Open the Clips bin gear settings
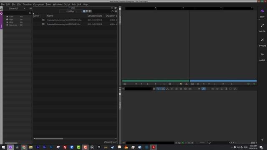 click(116, 8)
